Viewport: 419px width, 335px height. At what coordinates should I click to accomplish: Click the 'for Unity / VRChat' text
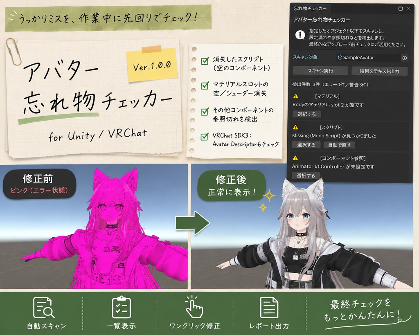(98, 135)
